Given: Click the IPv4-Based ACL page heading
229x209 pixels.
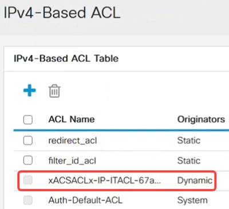Looking at the screenshot, I should (x=62, y=13).
